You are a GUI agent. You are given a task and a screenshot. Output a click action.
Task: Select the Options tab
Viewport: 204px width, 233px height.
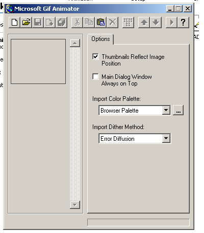[100, 39]
